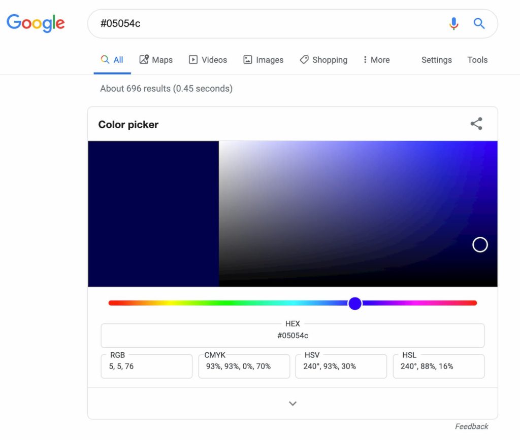Image resolution: width=520 pixels, height=440 pixels.
Task: Click the Images picture icon
Action: click(247, 59)
